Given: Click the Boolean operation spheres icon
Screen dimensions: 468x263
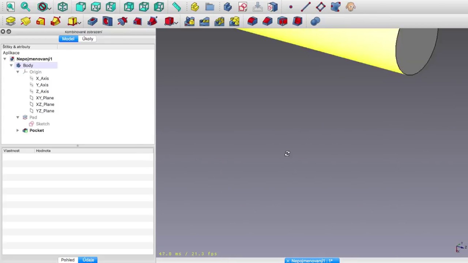Looking at the screenshot, I should coord(315,21).
